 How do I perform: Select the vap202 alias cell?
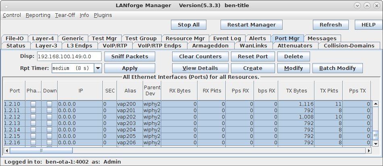pos(130,117)
